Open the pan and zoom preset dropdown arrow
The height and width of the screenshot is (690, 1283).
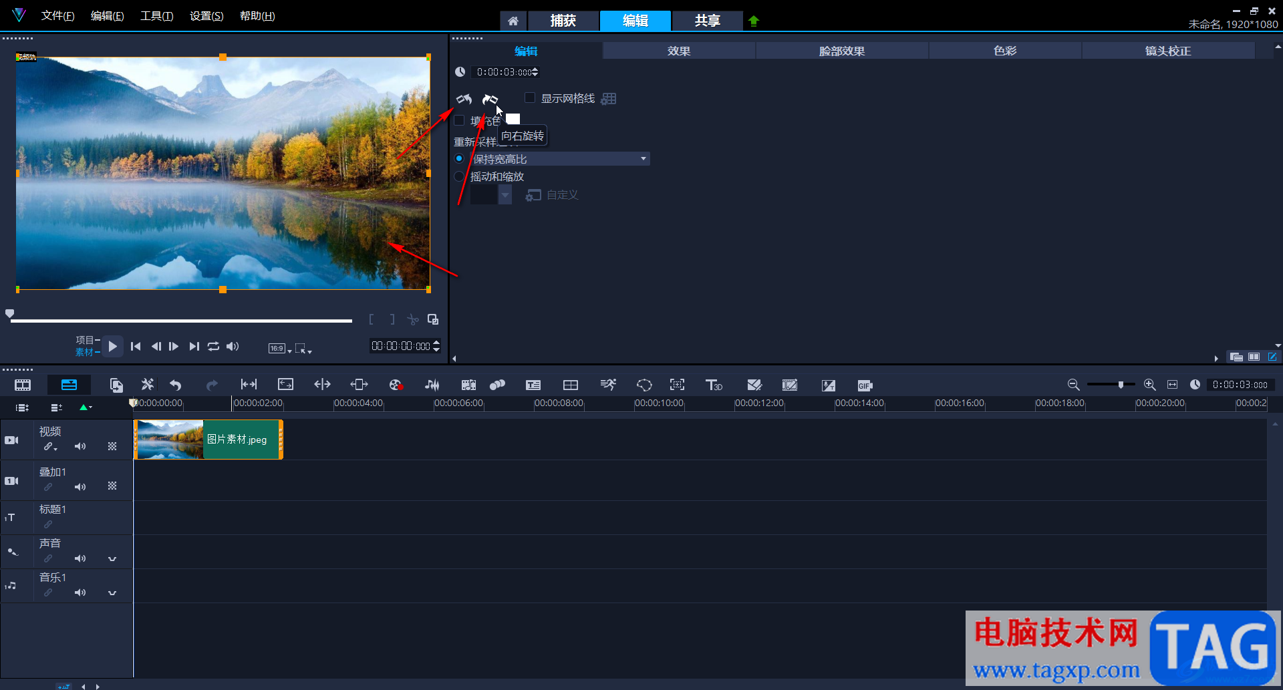tap(505, 195)
